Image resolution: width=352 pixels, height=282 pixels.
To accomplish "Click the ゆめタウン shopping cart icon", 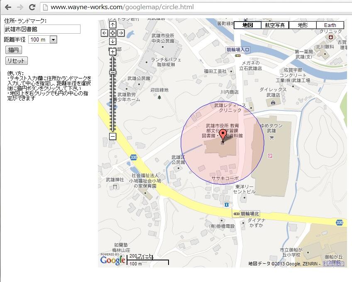I will 271,137.
